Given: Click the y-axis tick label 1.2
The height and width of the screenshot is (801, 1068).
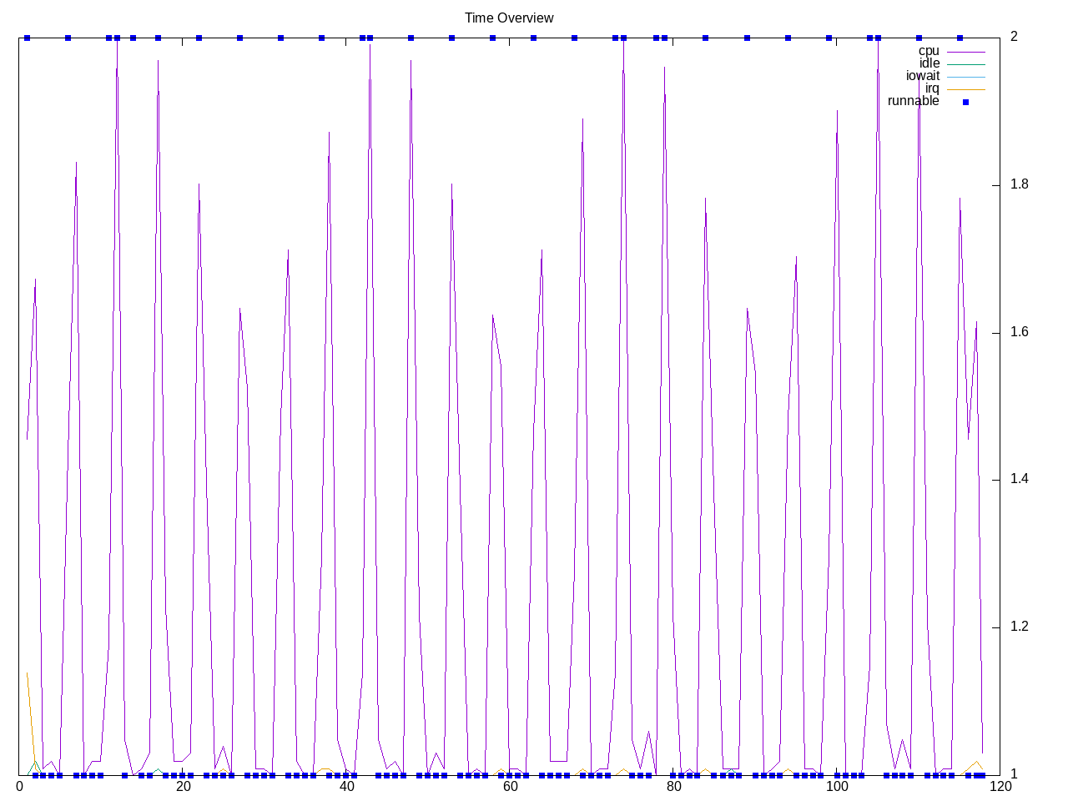Looking at the screenshot, I should point(1019,627).
